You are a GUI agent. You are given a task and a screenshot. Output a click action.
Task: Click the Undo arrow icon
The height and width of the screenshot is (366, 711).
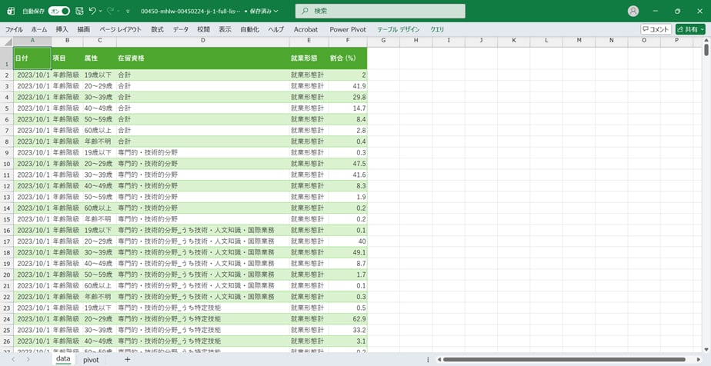tap(92, 12)
